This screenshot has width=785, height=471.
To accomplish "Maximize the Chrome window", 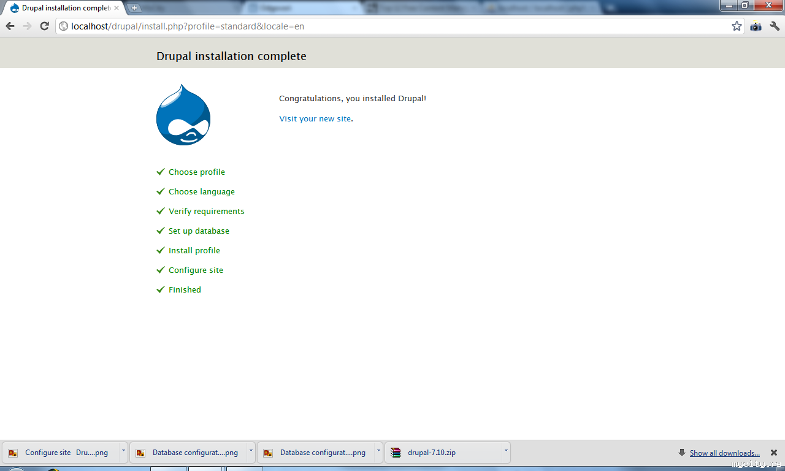I will (x=745, y=5).
